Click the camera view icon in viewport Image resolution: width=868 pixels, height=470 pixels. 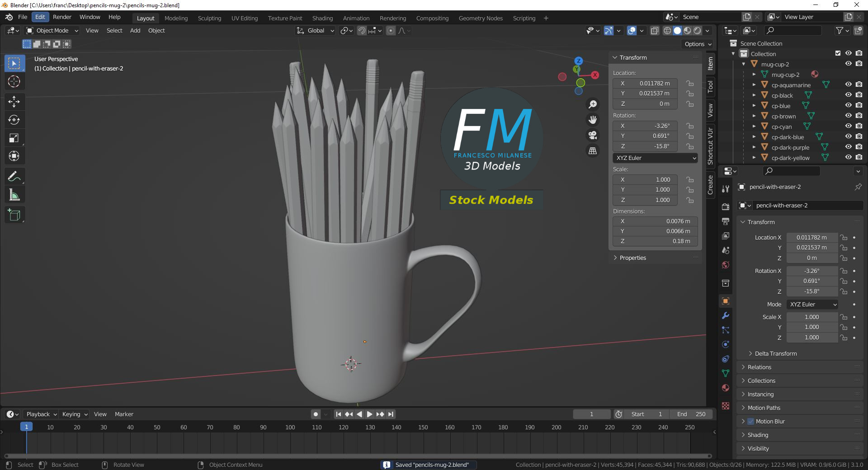coord(592,135)
